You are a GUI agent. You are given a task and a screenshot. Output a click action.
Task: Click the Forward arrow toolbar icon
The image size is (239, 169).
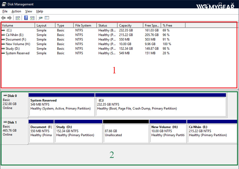pyautogui.click(x=9, y=18)
